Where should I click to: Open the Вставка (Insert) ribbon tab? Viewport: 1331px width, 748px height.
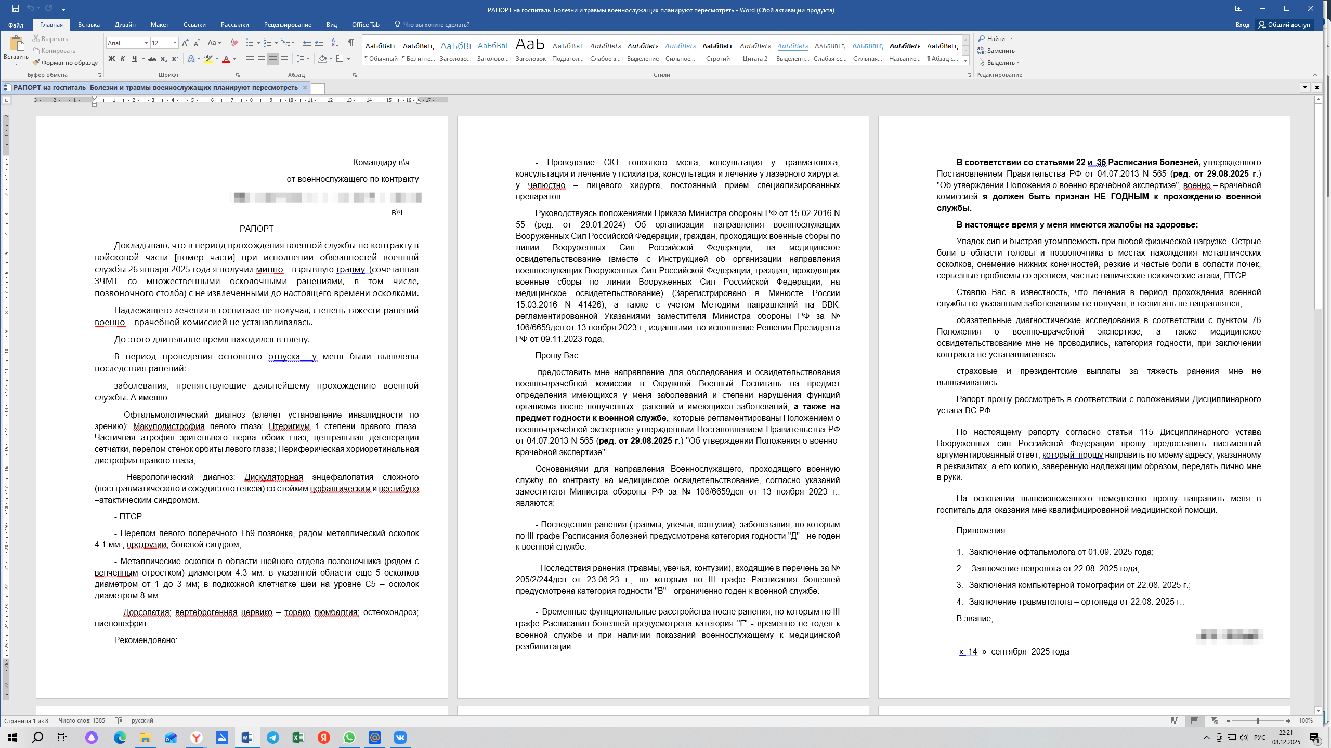(89, 25)
